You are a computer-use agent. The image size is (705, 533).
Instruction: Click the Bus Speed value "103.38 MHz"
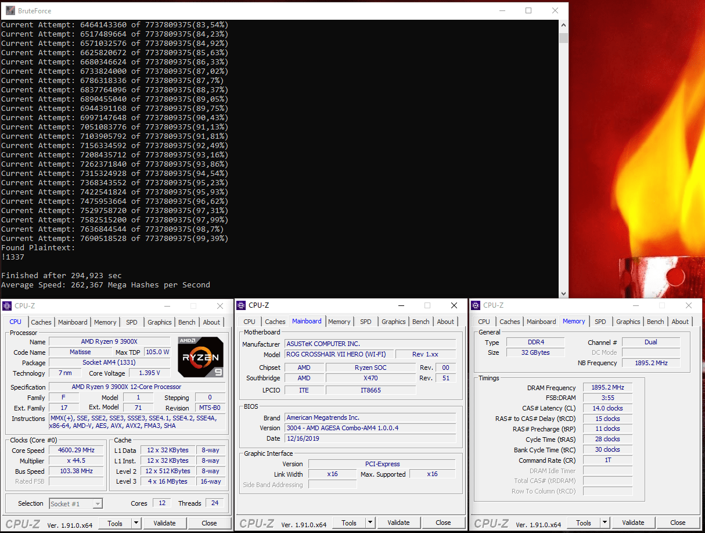pyautogui.click(x=76, y=471)
